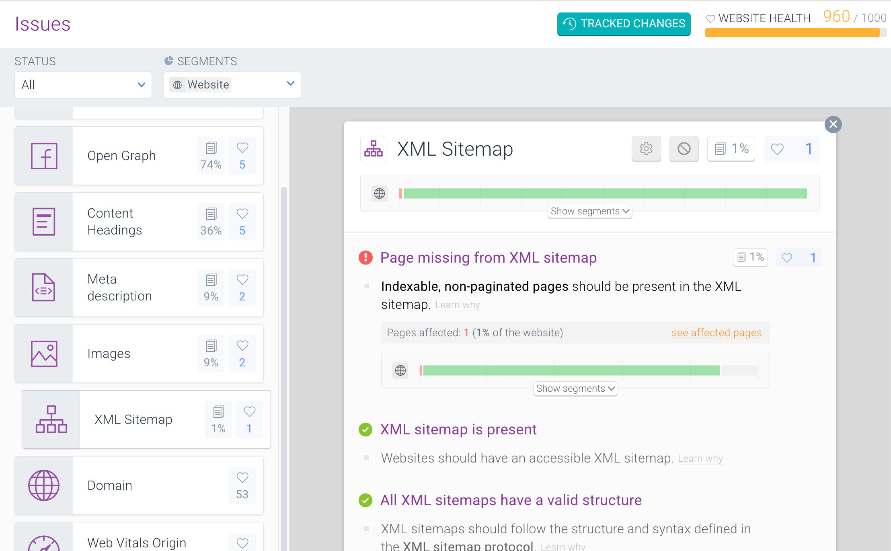Viewport: 891px width, 551px height.
Task: Click the ignore (crossed circle) icon
Action: (x=684, y=149)
